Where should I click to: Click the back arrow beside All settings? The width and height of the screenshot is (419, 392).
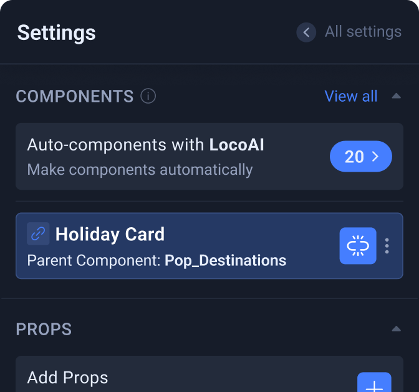(306, 32)
